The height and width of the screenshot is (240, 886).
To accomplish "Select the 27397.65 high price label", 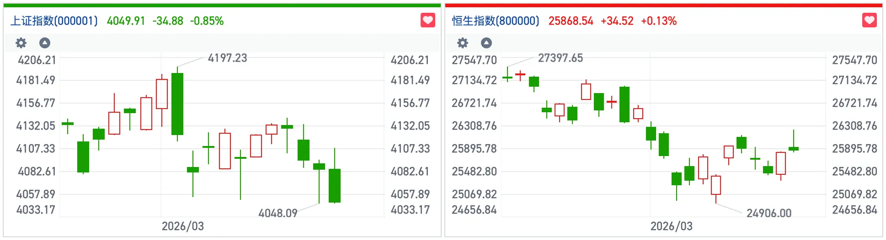I will point(560,58).
